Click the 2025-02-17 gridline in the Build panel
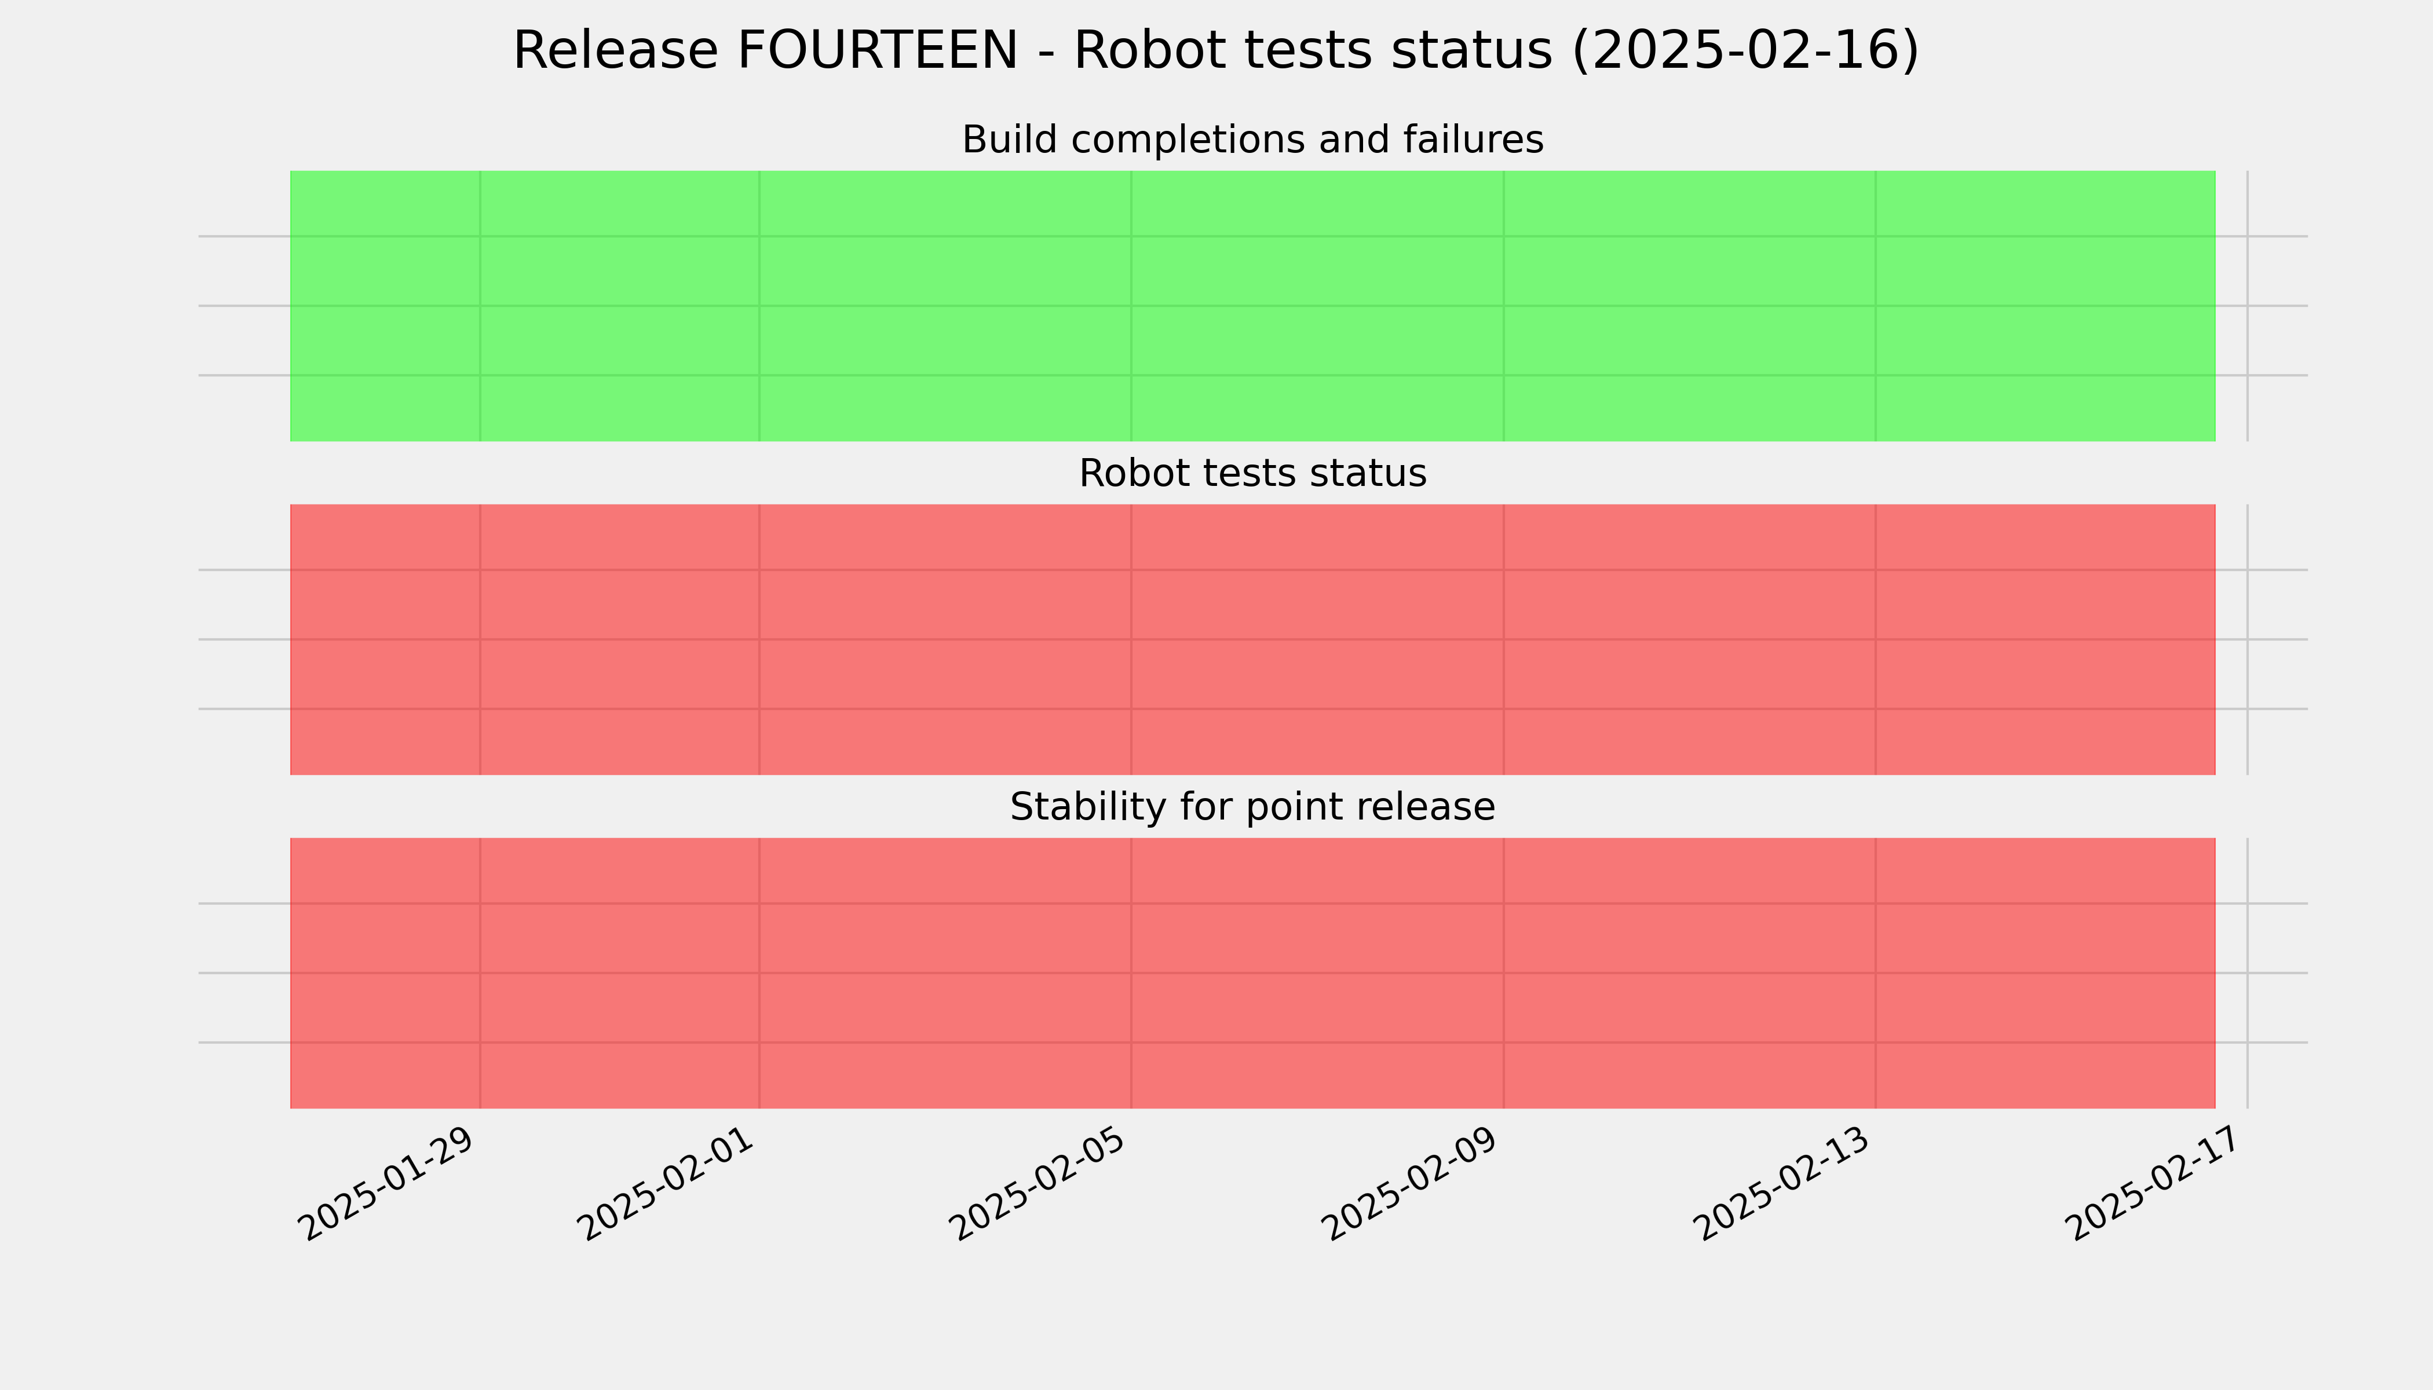This screenshot has height=1390, width=2433. pos(2248,305)
